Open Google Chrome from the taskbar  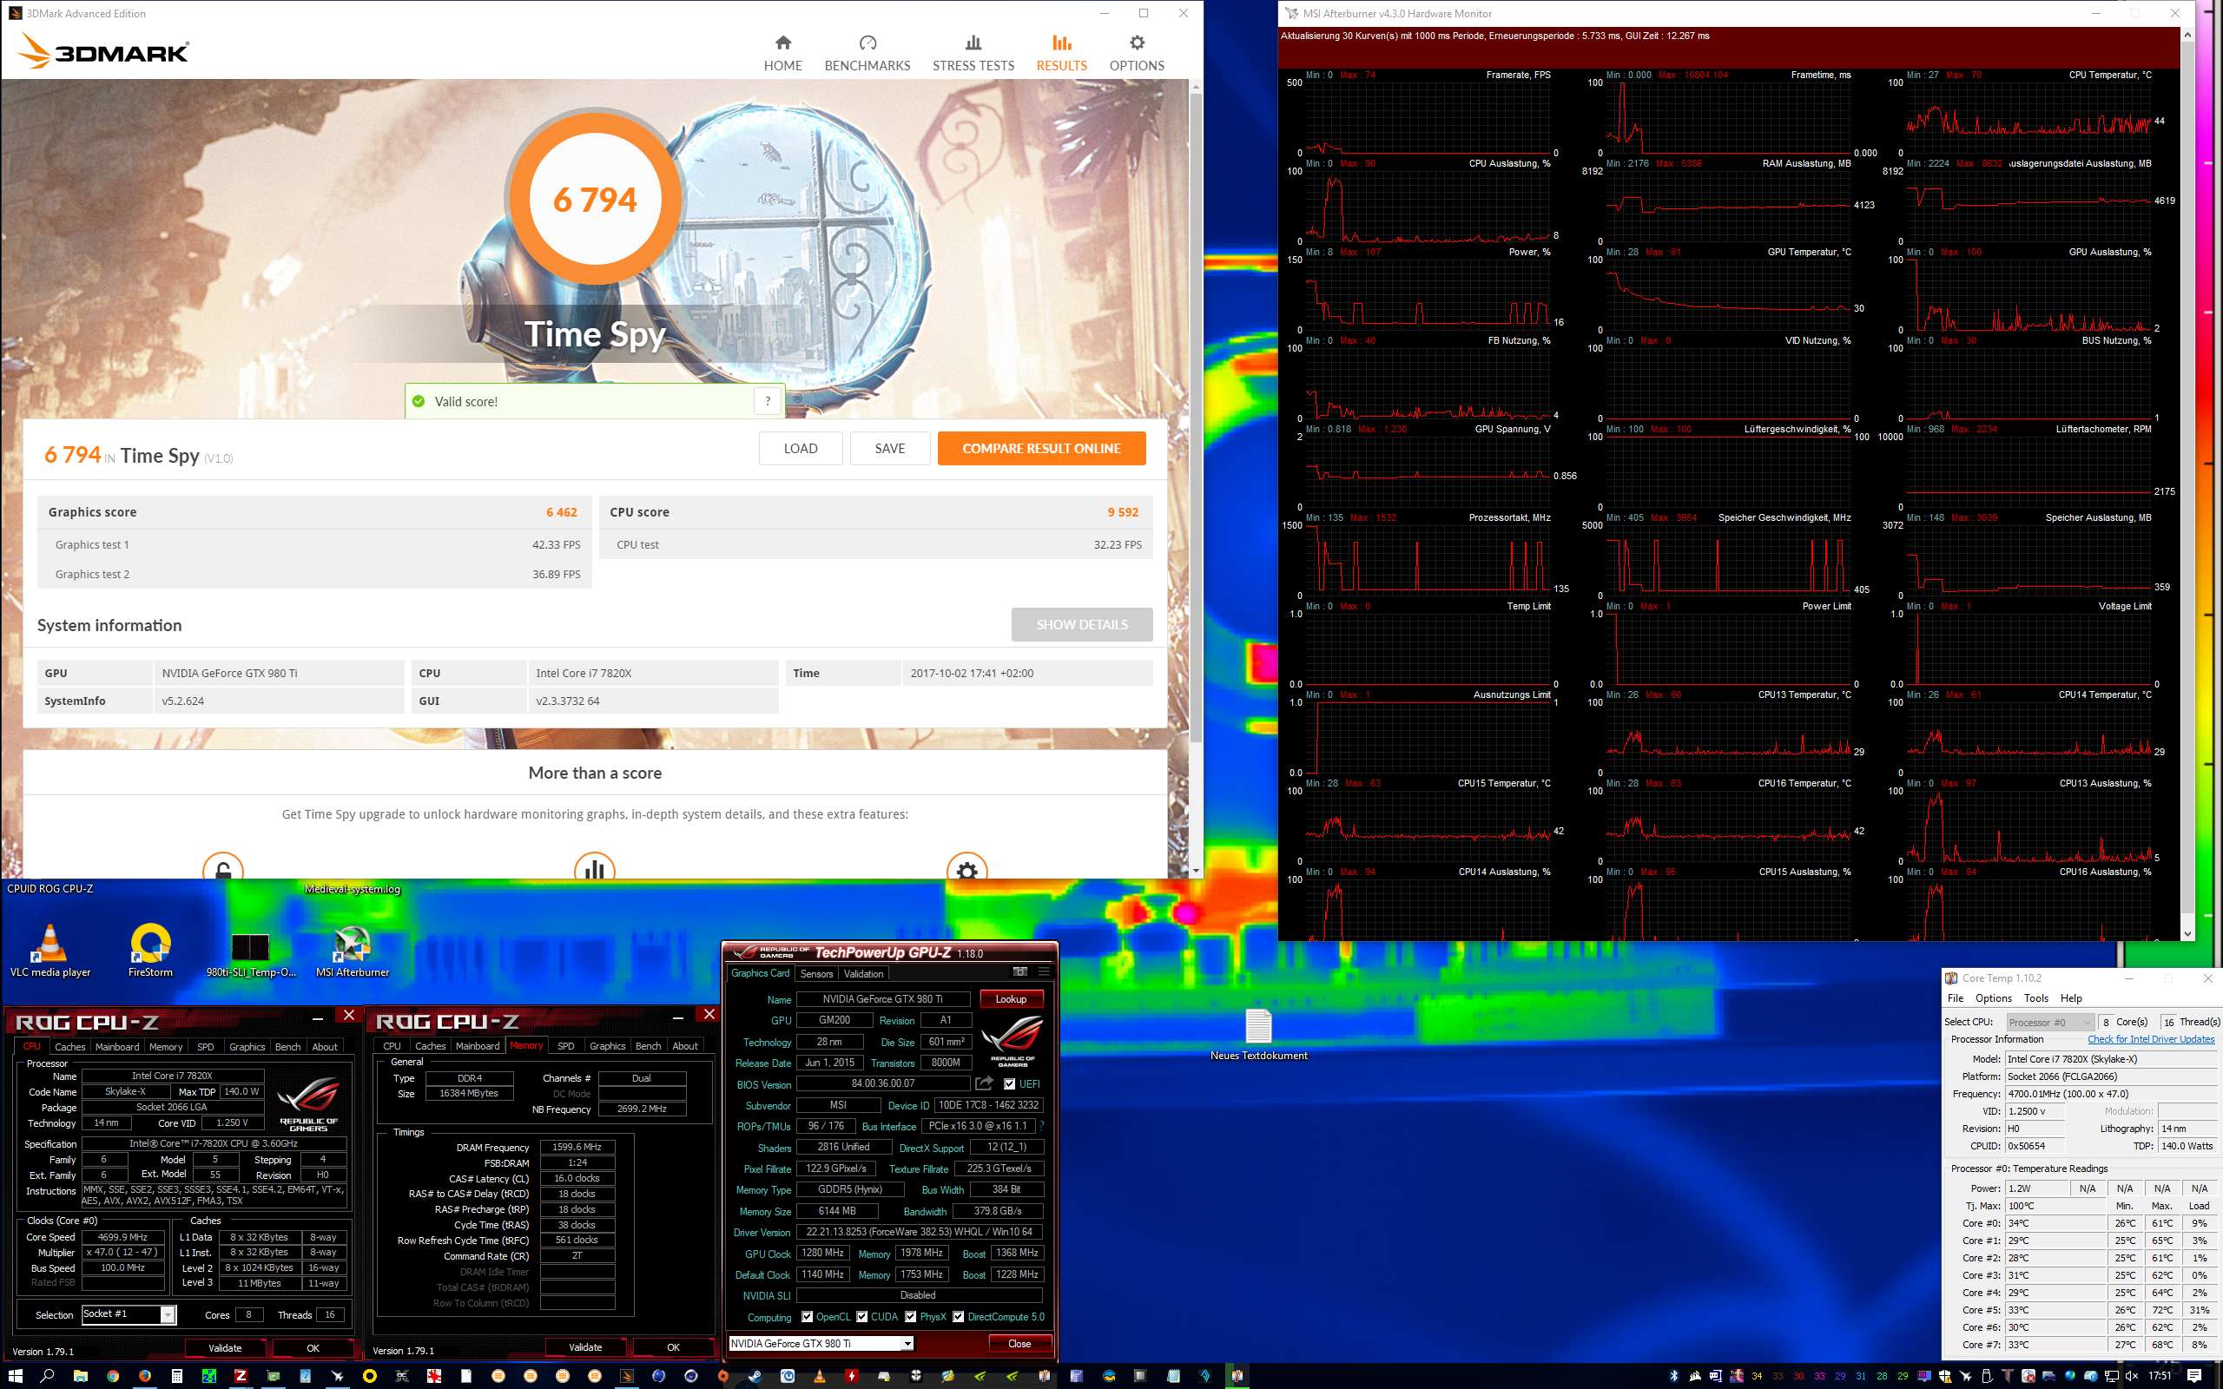pyautogui.click(x=113, y=1376)
